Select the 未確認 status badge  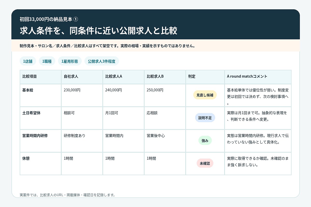pyautogui.click(x=205, y=163)
